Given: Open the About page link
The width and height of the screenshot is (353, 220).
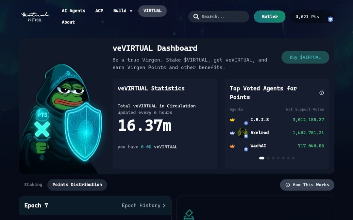Looking at the screenshot, I should click(68, 22).
